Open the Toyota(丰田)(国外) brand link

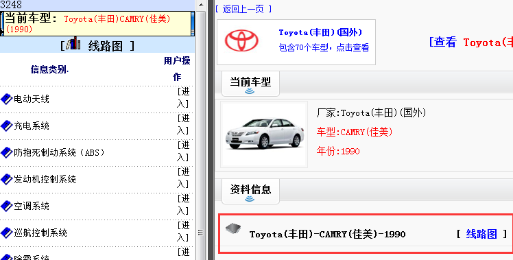point(320,32)
